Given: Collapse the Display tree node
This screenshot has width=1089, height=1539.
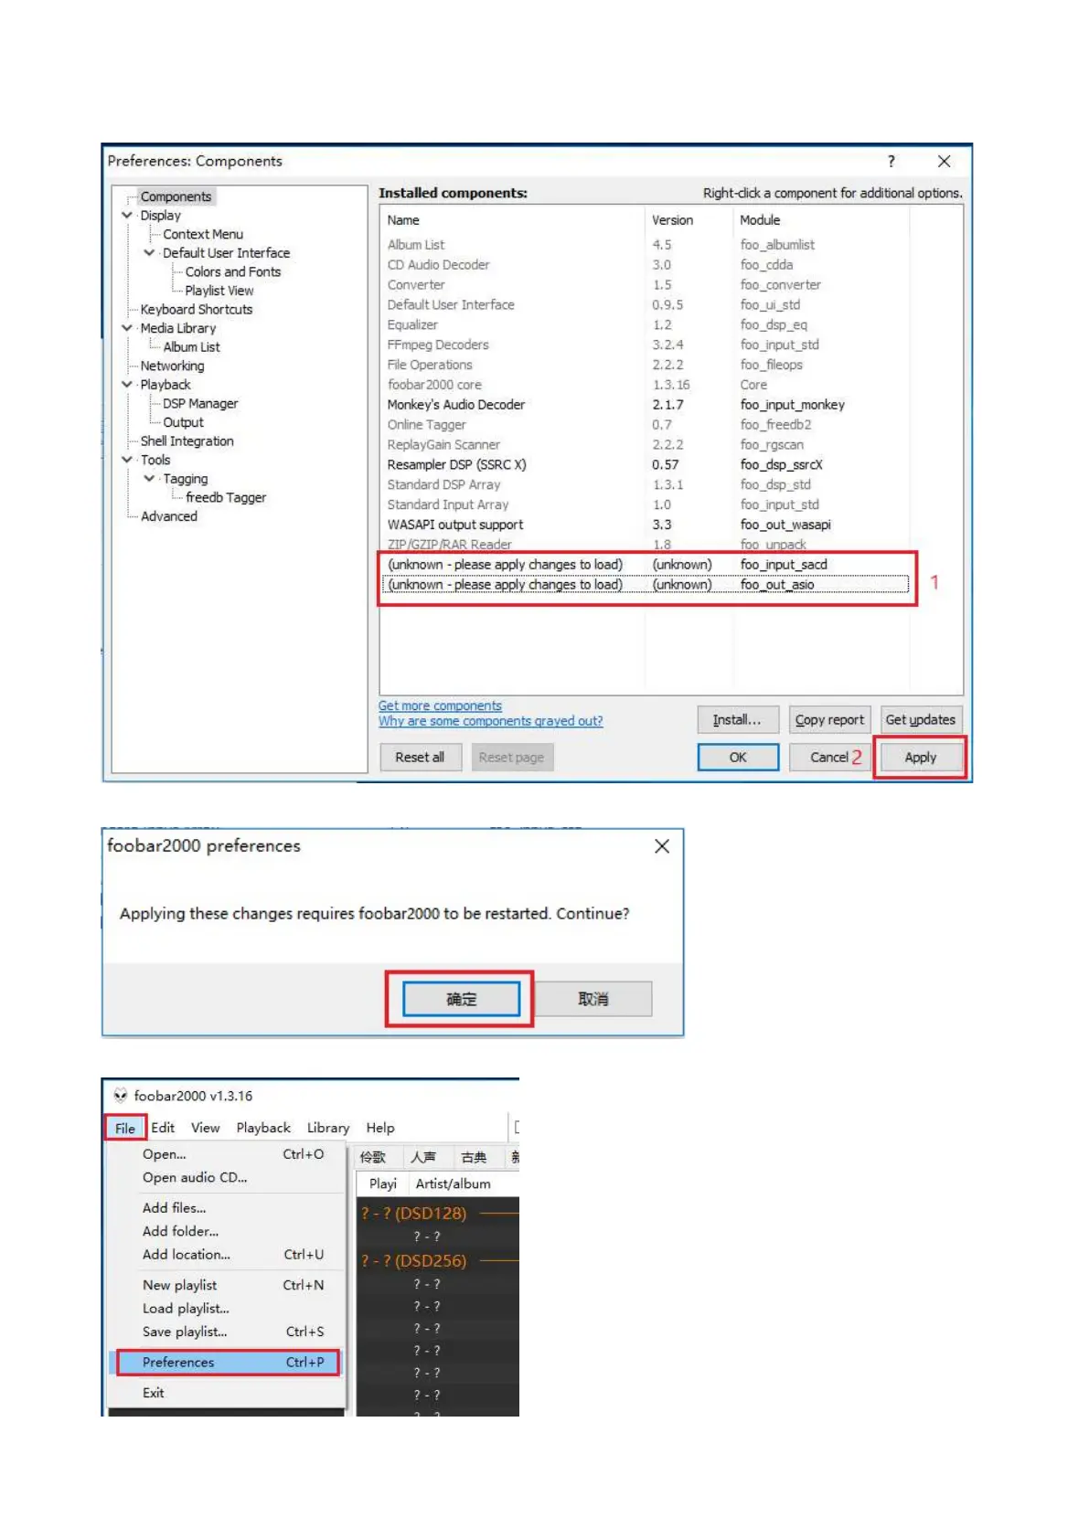Looking at the screenshot, I should [127, 216].
